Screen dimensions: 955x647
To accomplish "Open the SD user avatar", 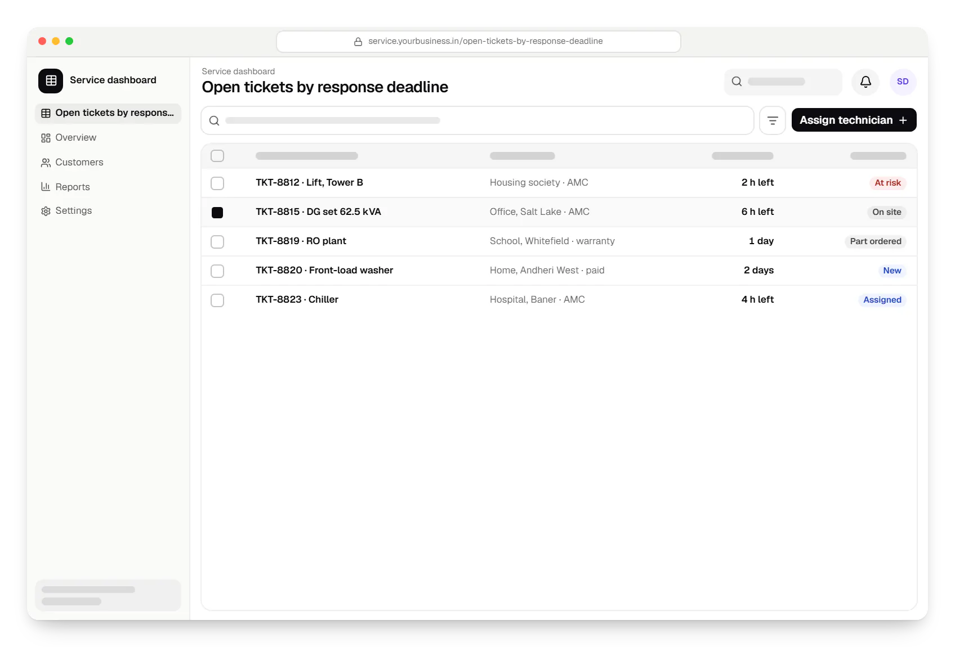I will pyautogui.click(x=903, y=82).
